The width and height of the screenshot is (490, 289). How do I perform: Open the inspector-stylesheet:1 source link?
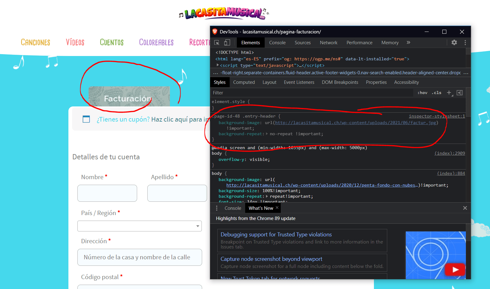click(x=437, y=116)
